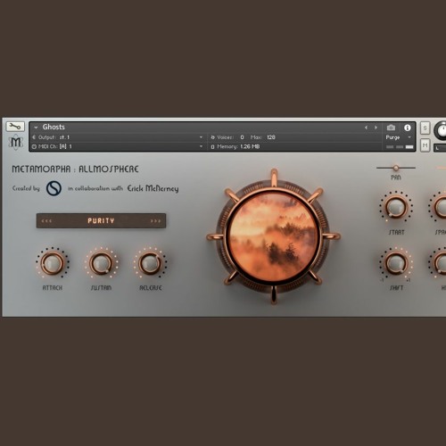The height and width of the screenshot is (446, 446).
Task: Click the Shift knob
Action: click(x=395, y=263)
